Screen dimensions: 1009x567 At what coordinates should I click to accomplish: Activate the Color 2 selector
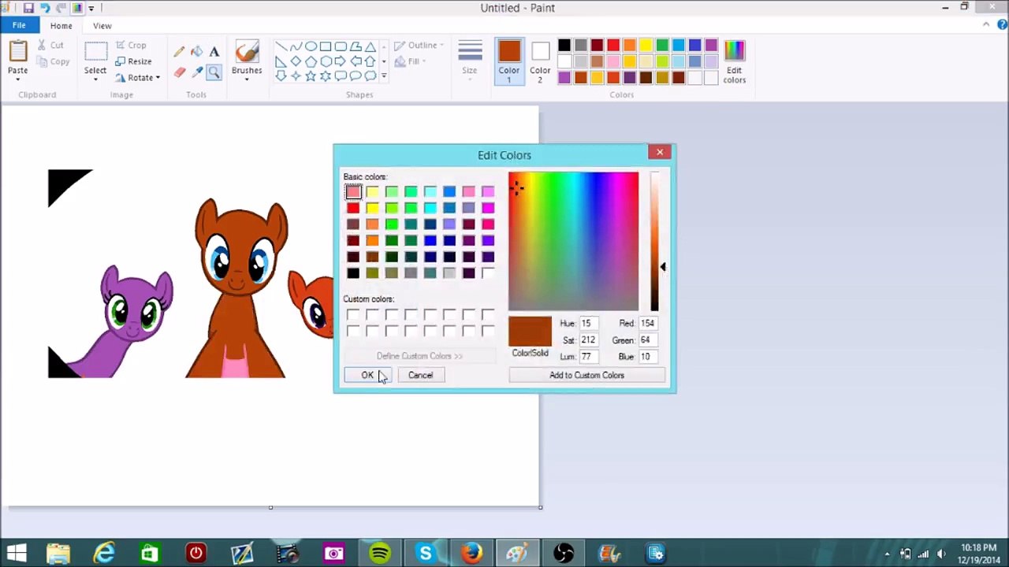click(x=540, y=61)
